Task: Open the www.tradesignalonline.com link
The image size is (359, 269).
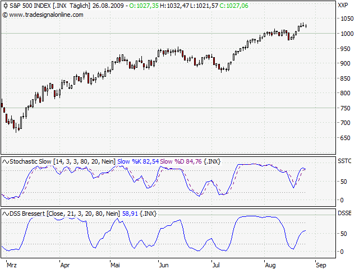Action: (x=46, y=15)
